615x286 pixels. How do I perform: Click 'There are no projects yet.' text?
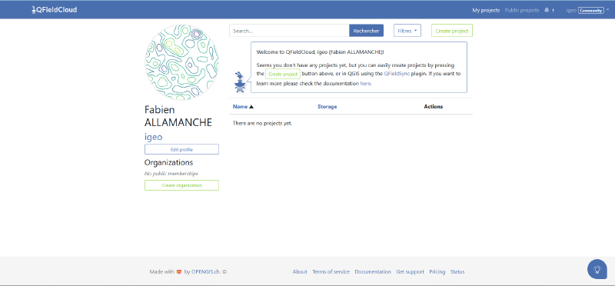click(x=262, y=123)
